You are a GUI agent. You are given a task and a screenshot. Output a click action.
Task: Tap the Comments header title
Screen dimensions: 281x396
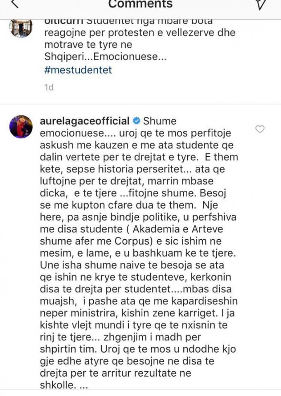pyautogui.click(x=140, y=4)
